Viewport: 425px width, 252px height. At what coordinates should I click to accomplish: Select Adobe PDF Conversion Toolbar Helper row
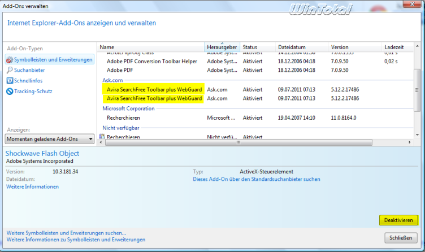pyautogui.click(x=255, y=62)
